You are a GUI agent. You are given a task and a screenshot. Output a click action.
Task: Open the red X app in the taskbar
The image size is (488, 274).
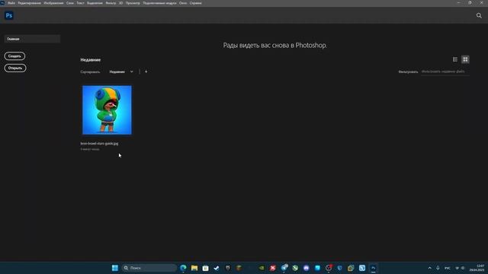tap(273, 268)
